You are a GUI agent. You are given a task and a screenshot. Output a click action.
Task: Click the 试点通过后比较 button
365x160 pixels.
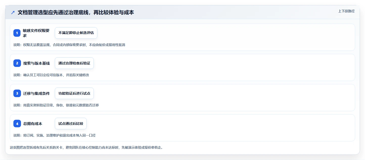[71, 124]
